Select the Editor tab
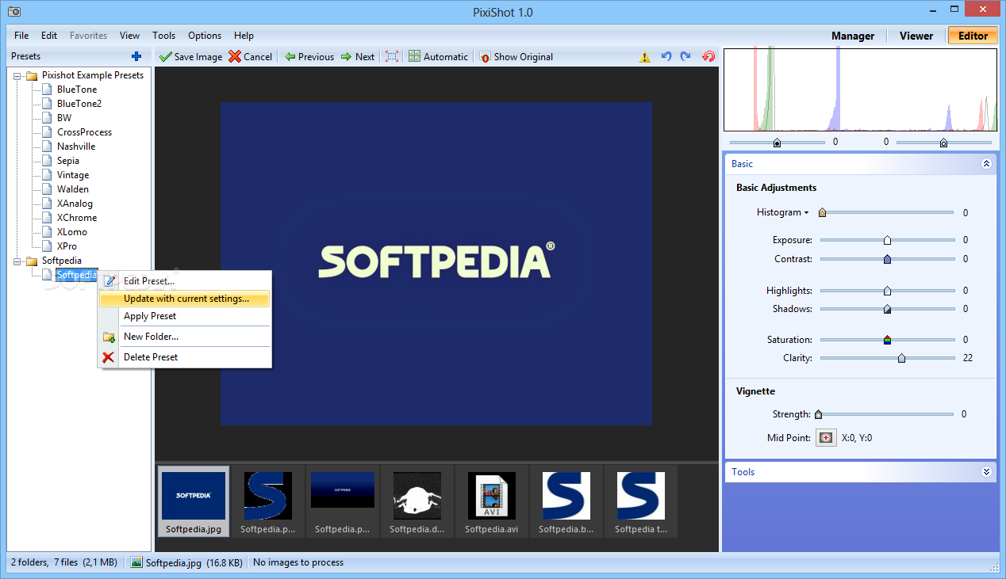The height and width of the screenshot is (579, 1006). [973, 36]
